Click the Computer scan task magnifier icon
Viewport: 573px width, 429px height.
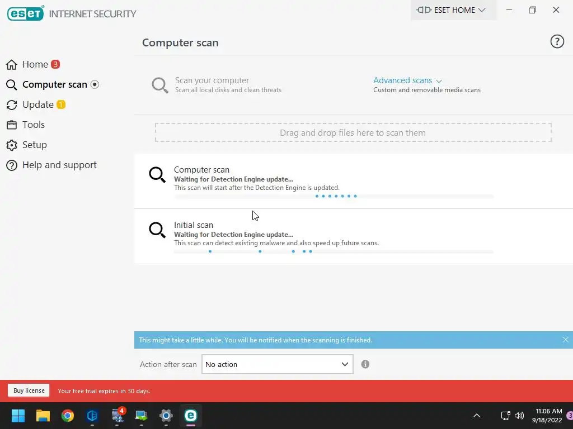(x=157, y=175)
